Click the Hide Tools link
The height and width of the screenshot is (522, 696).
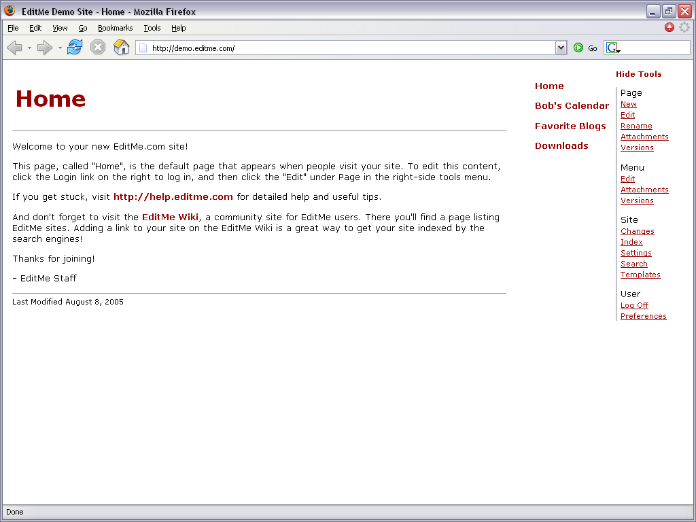pos(638,74)
